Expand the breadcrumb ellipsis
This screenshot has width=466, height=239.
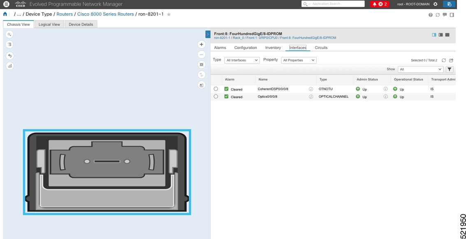coord(19,14)
